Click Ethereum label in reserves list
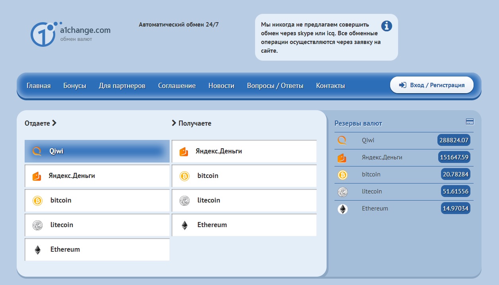This screenshot has width=499, height=285. 375,208
